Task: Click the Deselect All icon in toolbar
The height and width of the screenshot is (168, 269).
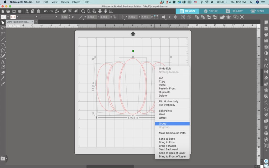Action: click(70, 11)
